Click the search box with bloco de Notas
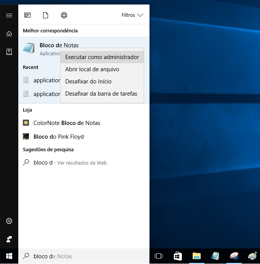The image size is (260, 264). 84,256
